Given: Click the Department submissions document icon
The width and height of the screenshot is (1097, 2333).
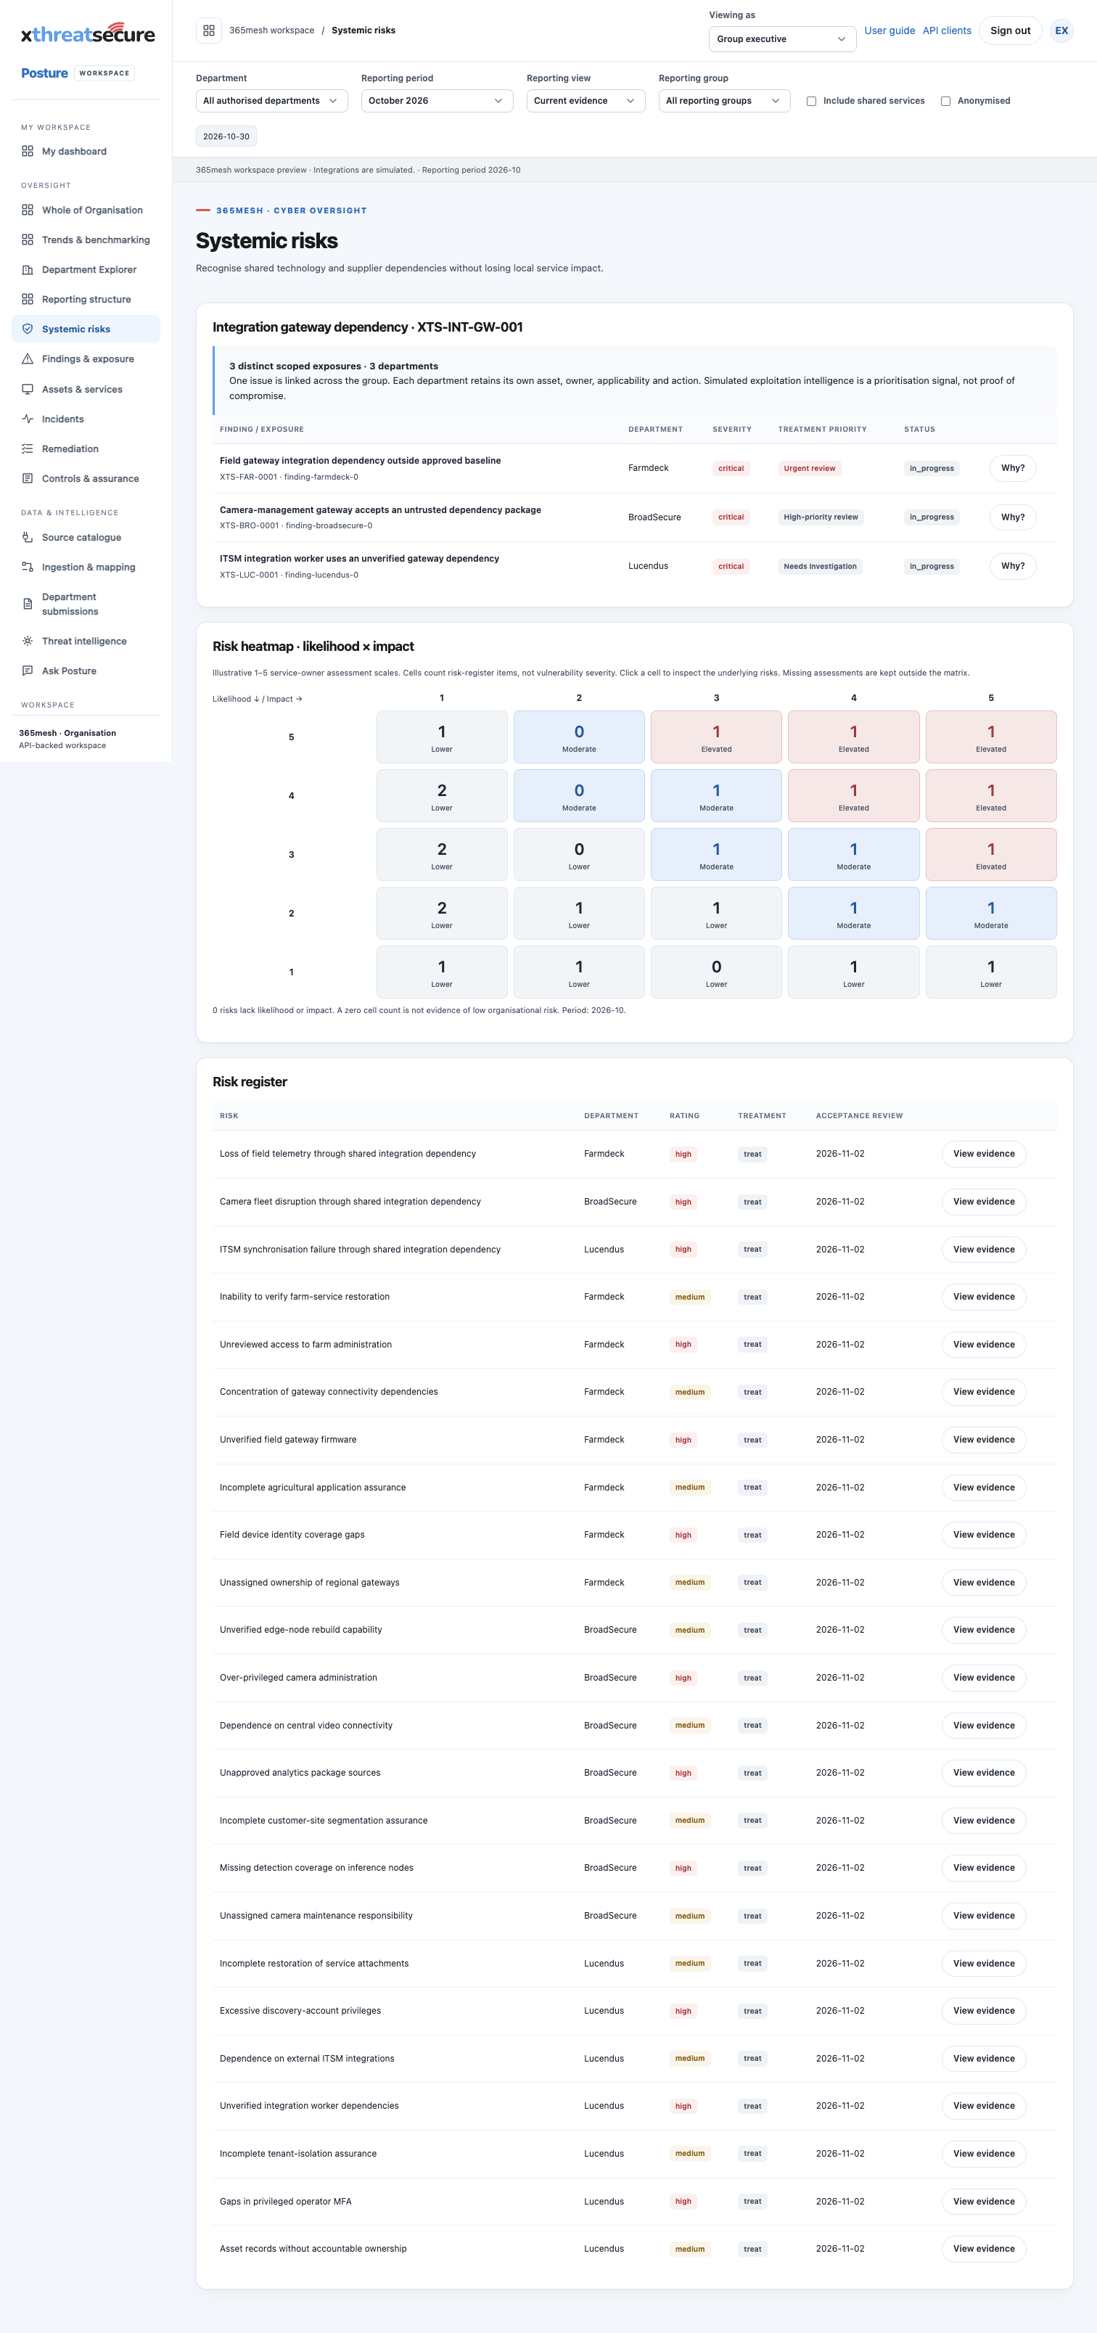Looking at the screenshot, I should (x=27, y=604).
